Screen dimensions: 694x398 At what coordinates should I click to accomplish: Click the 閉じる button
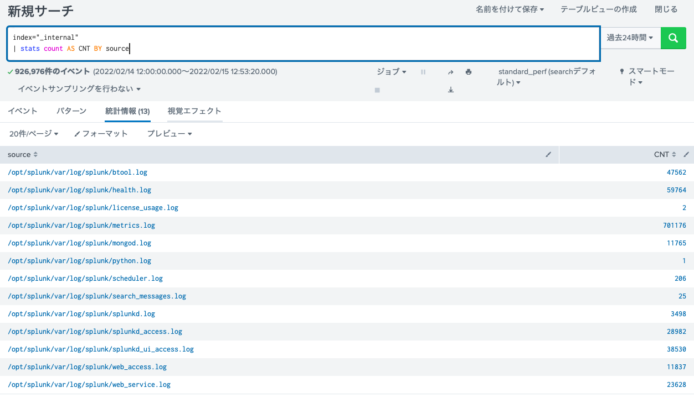[x=666, y=9]
